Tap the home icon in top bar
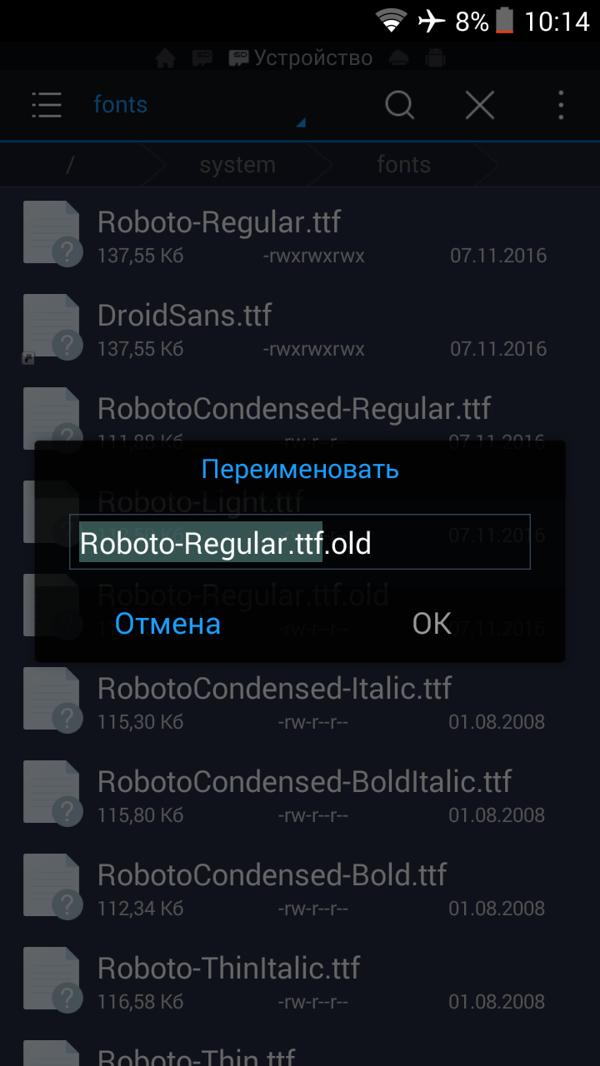This screenshot has height=1066, width=600. [x=166, y=58]
